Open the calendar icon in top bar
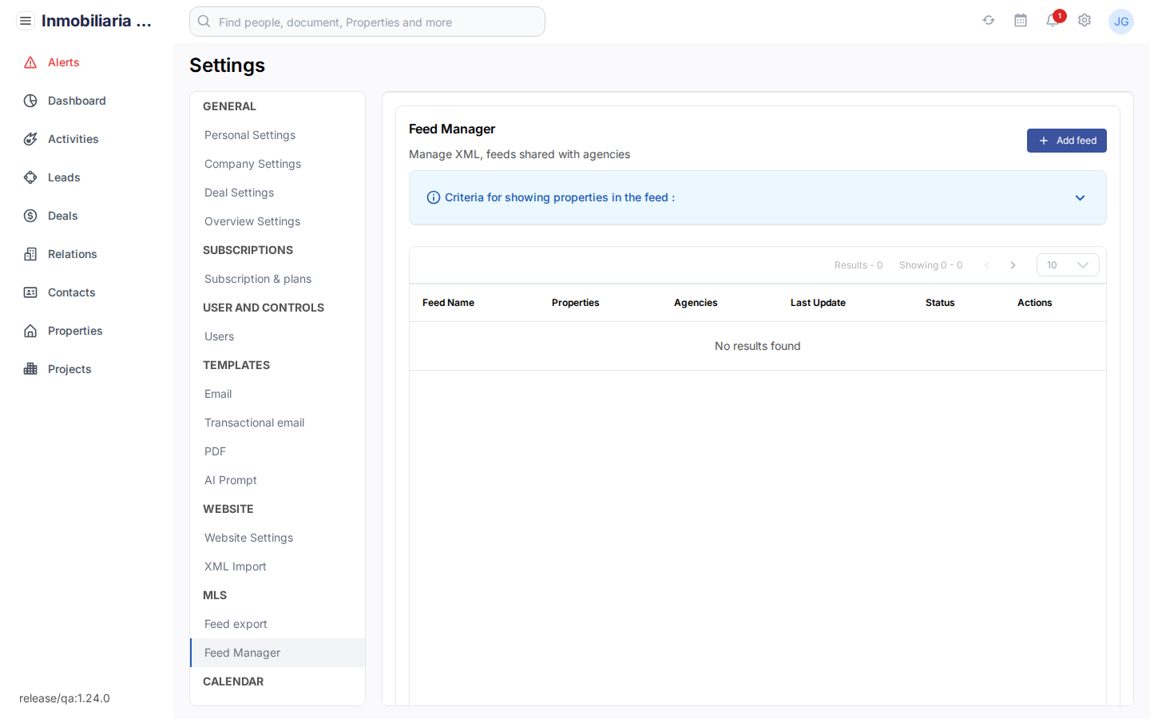 [x=1021, y=21]
